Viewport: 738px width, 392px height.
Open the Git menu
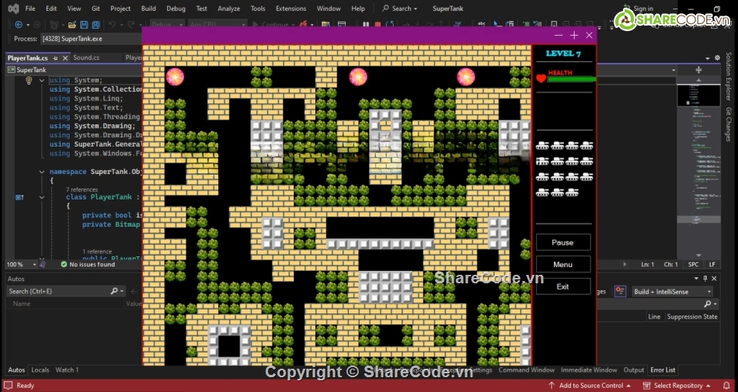point(96,9)
